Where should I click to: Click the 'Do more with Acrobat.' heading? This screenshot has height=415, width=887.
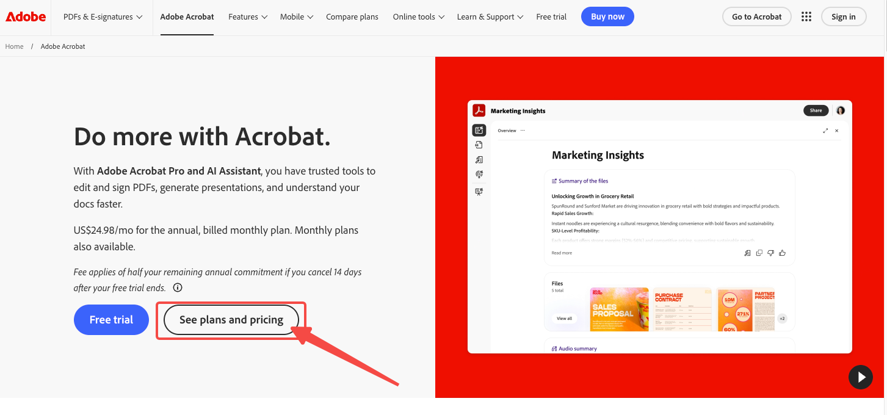click(x=202, y=137)
